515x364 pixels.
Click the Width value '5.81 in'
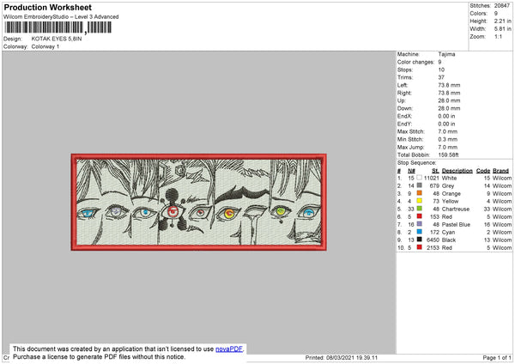coord(502,29)
